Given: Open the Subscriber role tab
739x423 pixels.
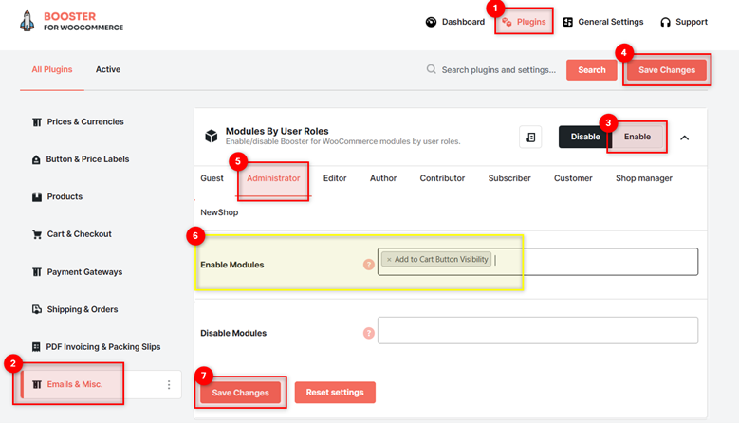Looking at the screenshot, I should 509,178.
